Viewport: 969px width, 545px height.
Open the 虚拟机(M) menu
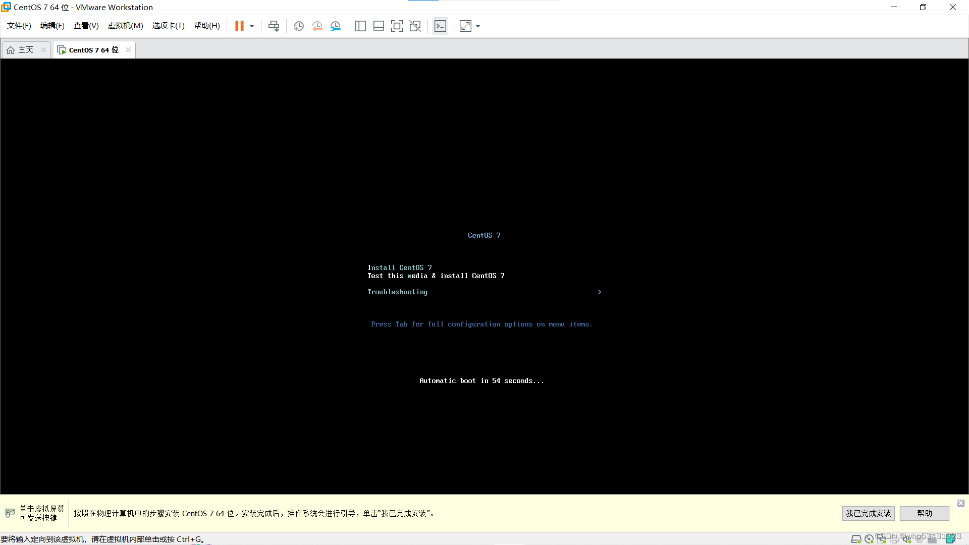(126, 26)
